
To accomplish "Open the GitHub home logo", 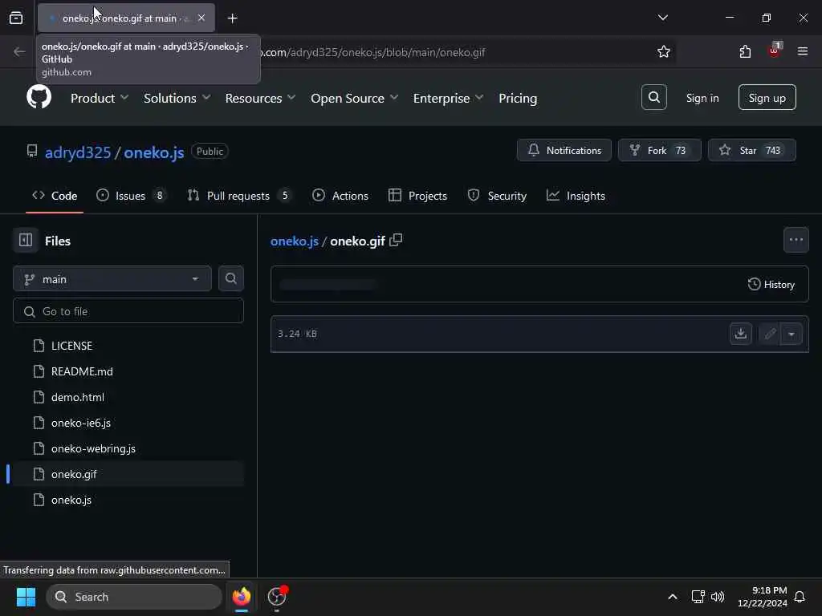I will click(x=39, y=97).
